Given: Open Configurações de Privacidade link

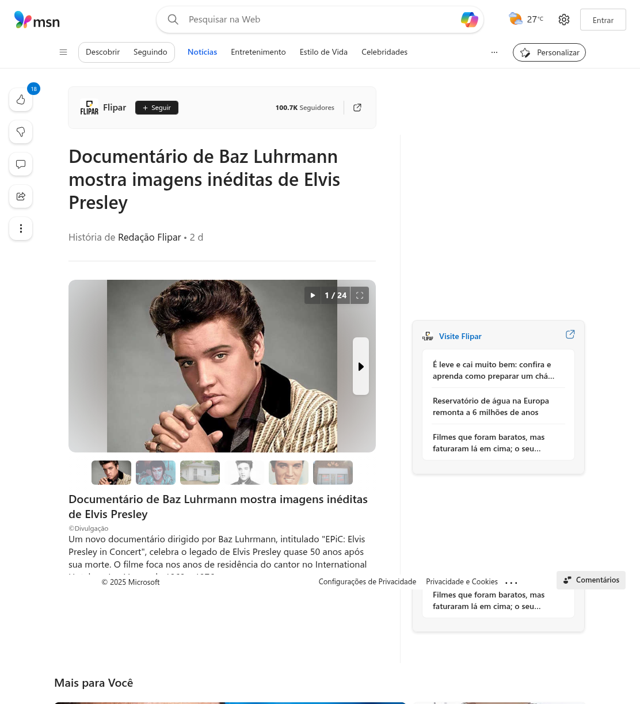Looking at the screenshot, I should 367,582.
